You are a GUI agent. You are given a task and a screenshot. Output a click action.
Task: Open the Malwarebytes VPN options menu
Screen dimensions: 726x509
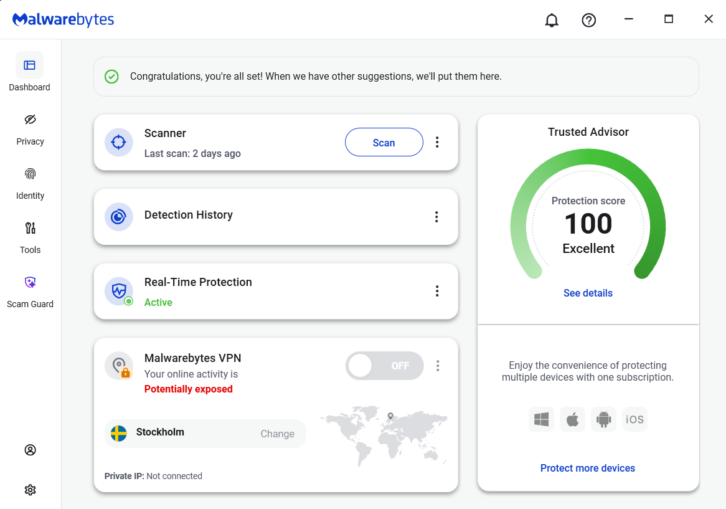point(438,366)
